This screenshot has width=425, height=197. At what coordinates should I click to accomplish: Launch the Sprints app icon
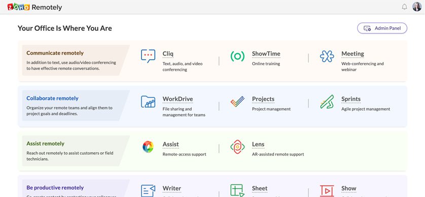click(327, 102)
